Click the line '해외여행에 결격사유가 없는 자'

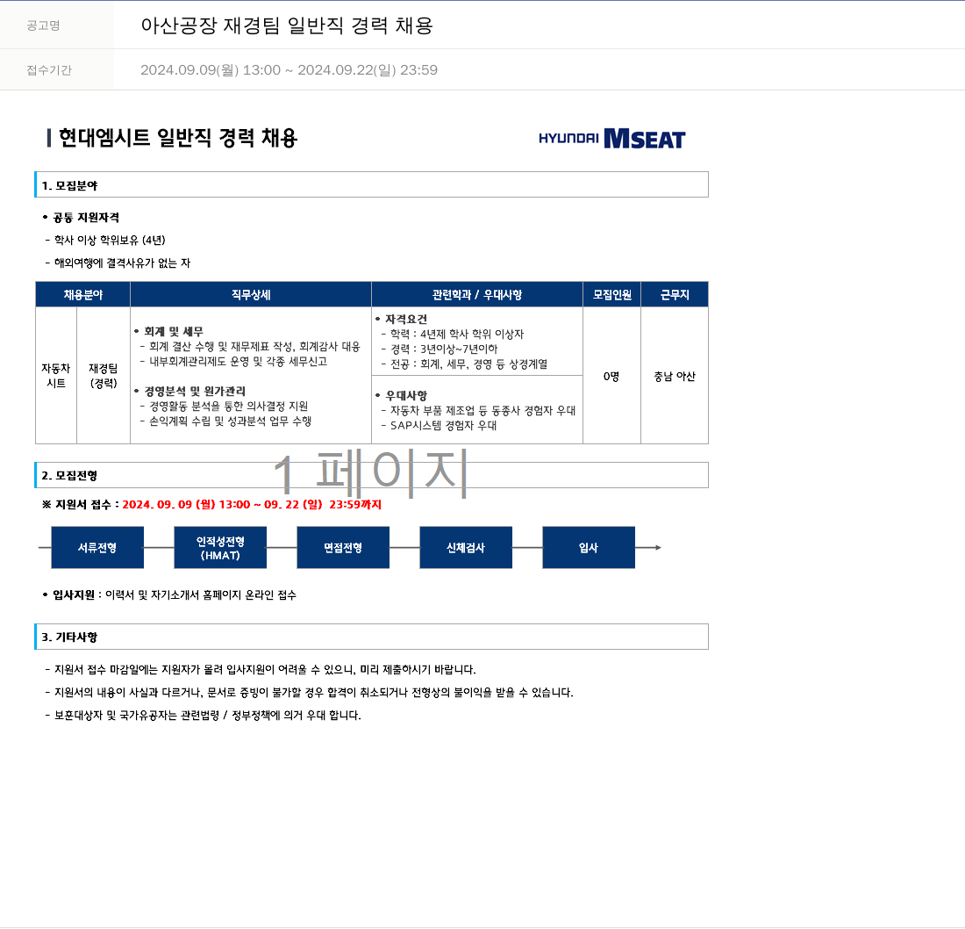122,263
